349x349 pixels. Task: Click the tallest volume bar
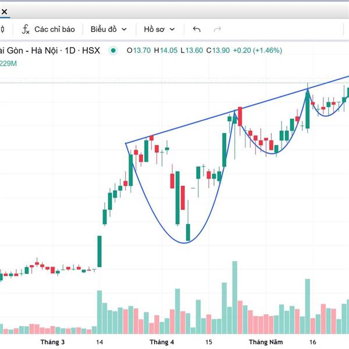point(235,298)
